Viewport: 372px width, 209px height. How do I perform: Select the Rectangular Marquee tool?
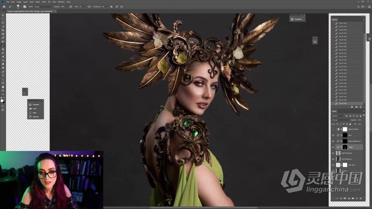tap(3, 19)
